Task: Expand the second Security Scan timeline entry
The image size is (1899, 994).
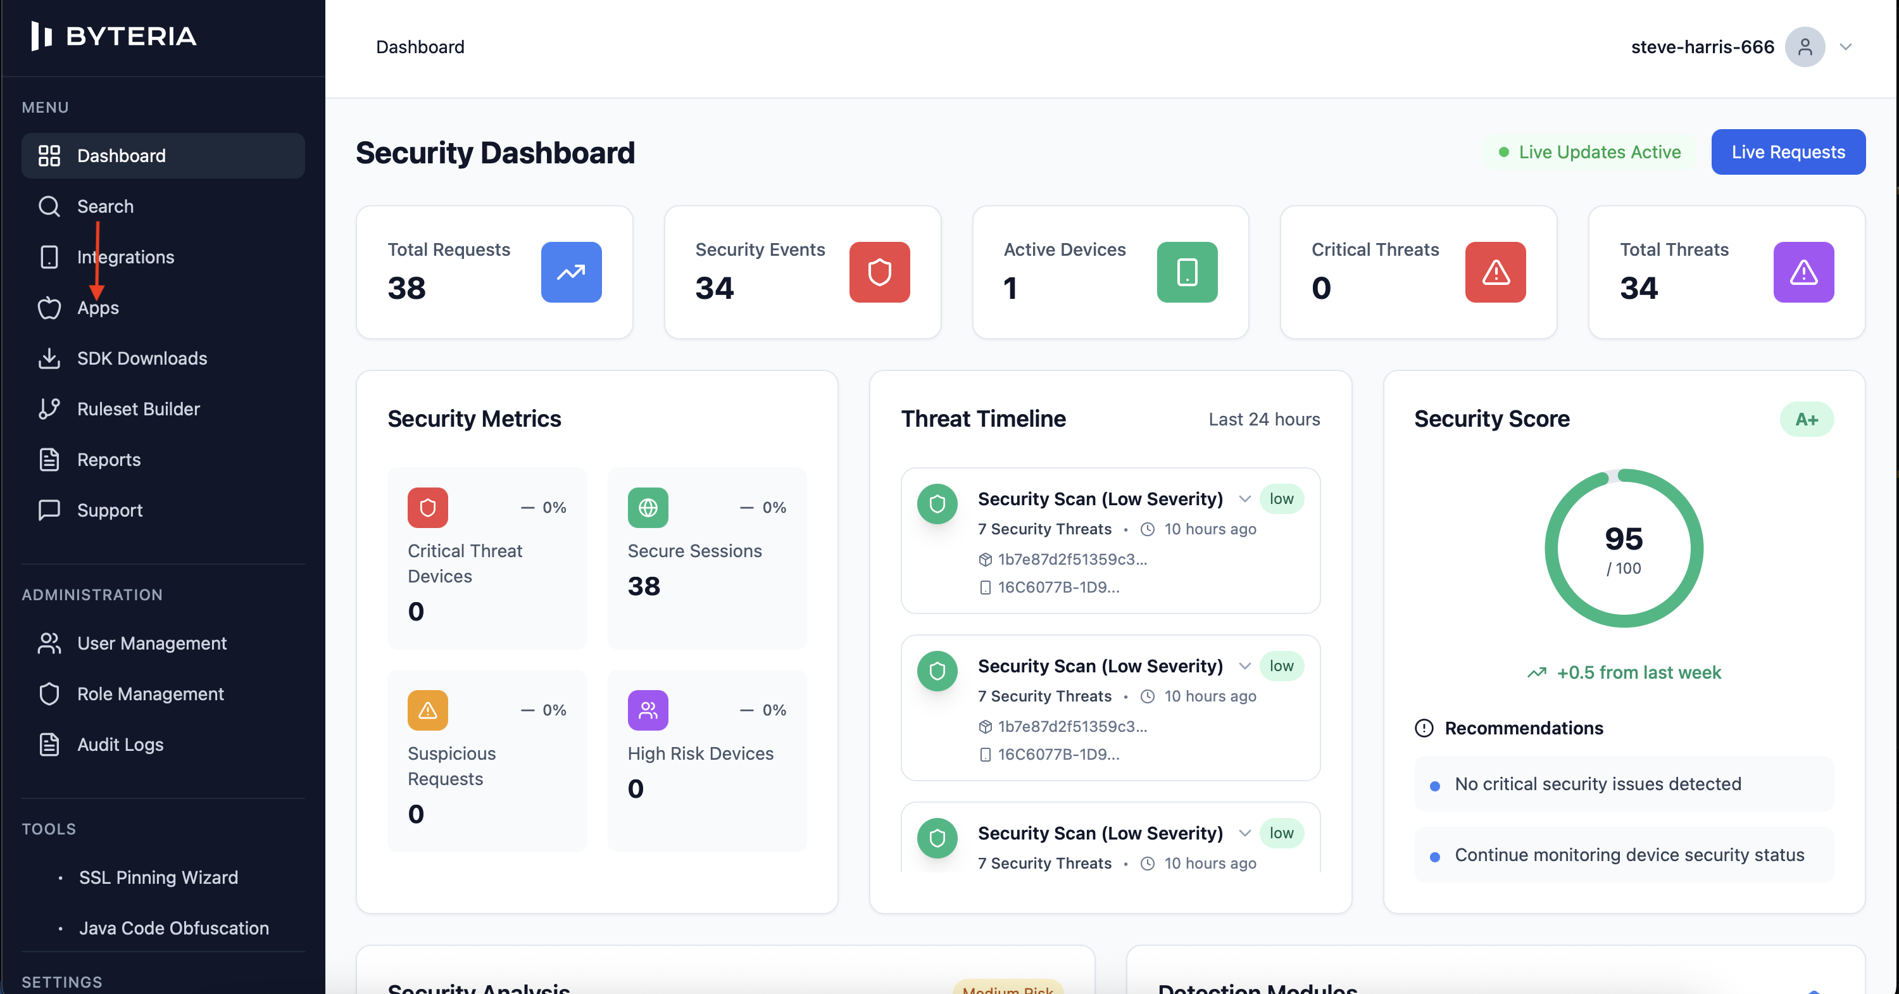Action: [1244, 667]
